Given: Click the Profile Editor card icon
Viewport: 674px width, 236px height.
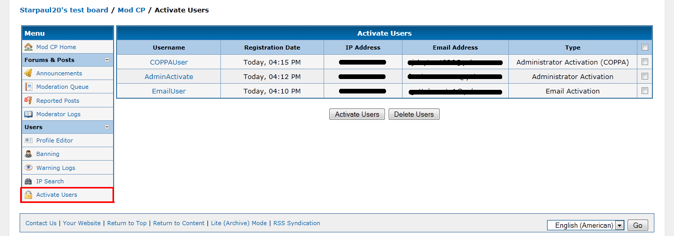Looking at the screenshot, I should (x=28, y=140).
